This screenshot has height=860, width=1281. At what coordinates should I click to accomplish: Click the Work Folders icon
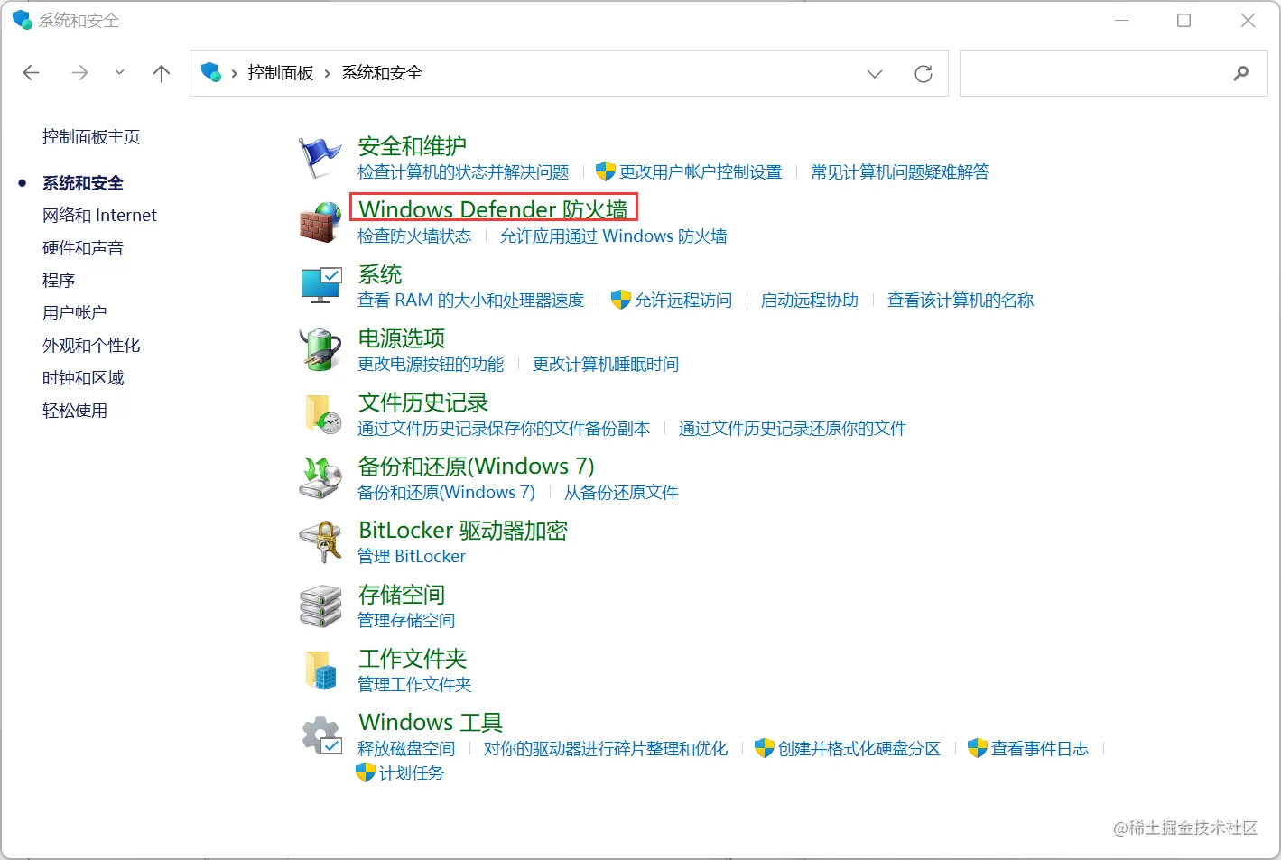320,670
